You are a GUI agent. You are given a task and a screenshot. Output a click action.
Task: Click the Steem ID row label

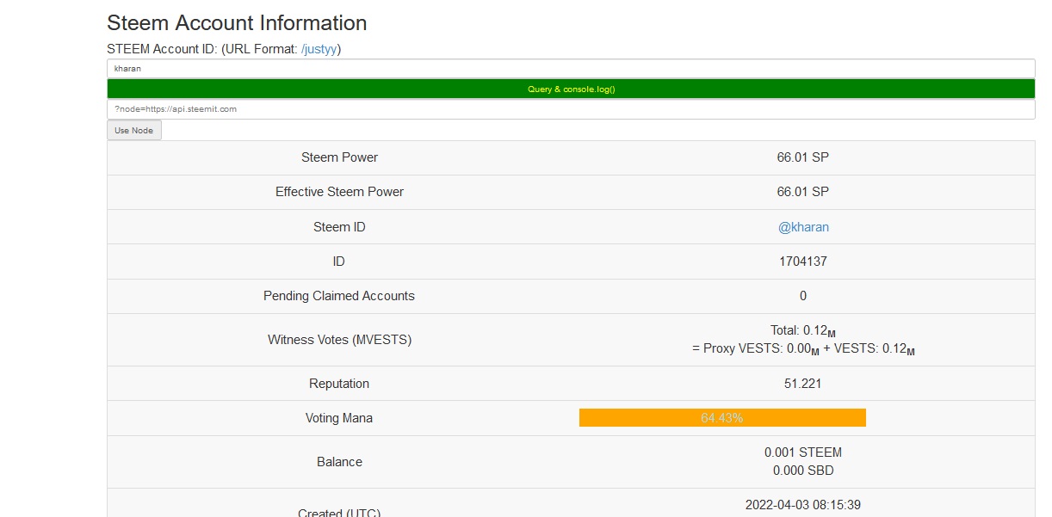pyautogui.click(x=339, y=227)
